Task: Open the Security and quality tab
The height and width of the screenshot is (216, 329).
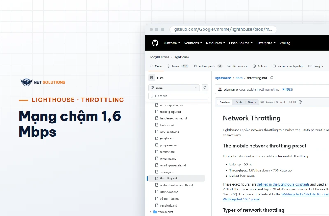Action: [287, 66]
